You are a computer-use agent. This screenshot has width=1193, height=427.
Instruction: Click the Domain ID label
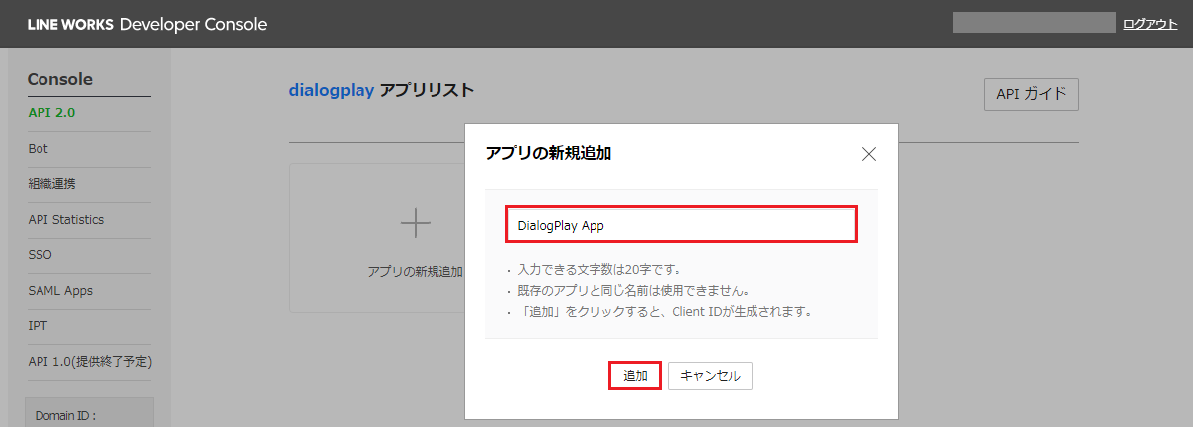65,416
